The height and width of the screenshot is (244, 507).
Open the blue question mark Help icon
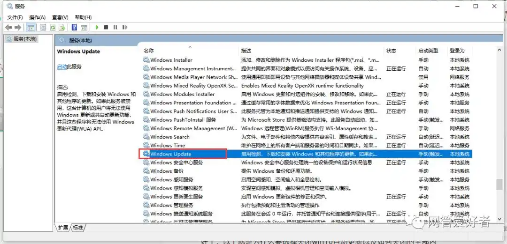[74, 28]
